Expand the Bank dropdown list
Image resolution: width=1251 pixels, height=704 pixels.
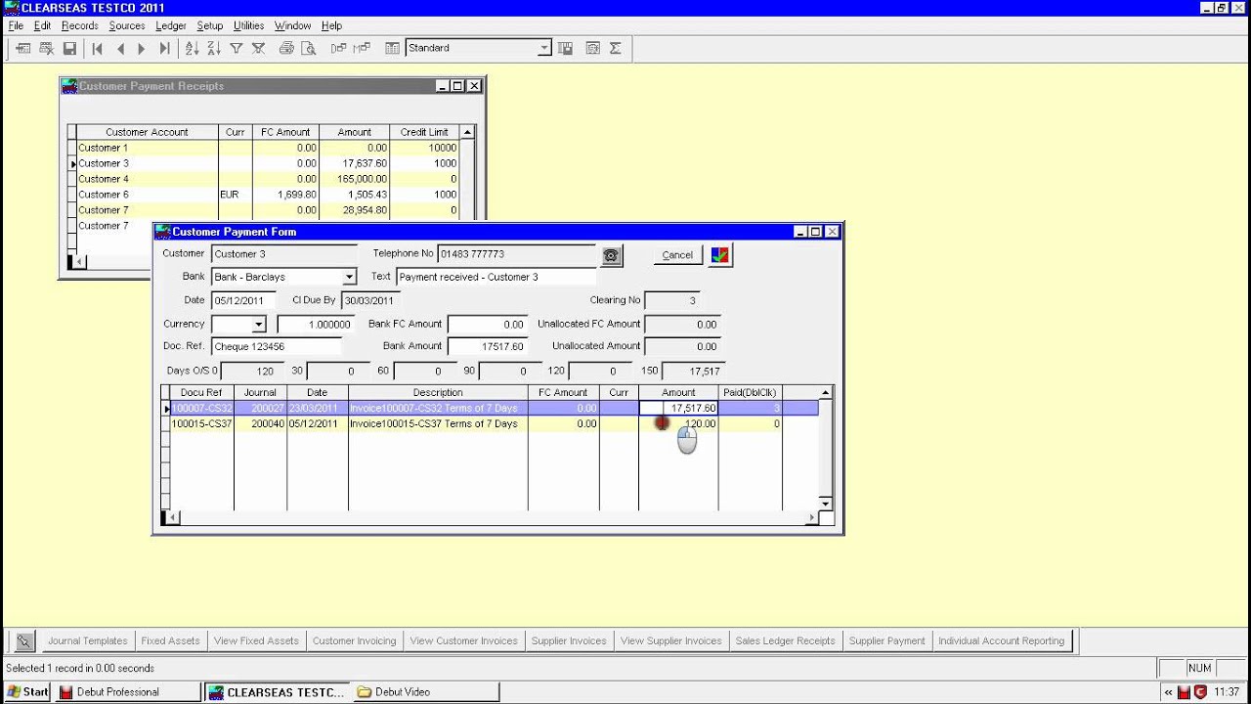(x=349, y=277)
